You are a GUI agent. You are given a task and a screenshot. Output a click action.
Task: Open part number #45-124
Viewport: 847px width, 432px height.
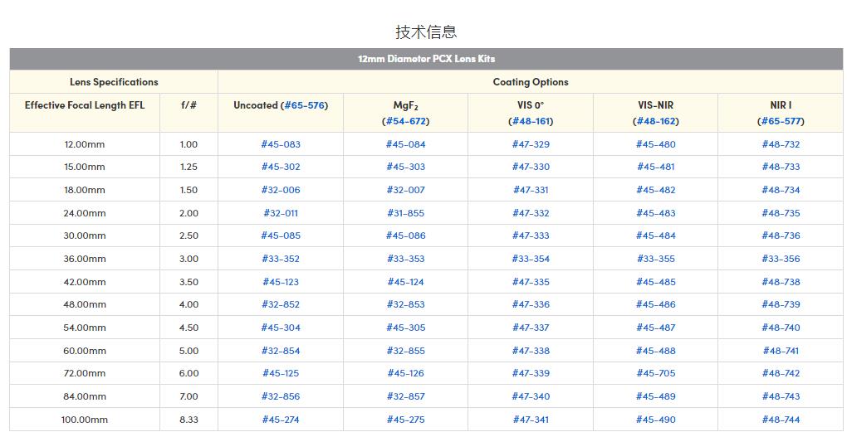(x=405, y=282)
